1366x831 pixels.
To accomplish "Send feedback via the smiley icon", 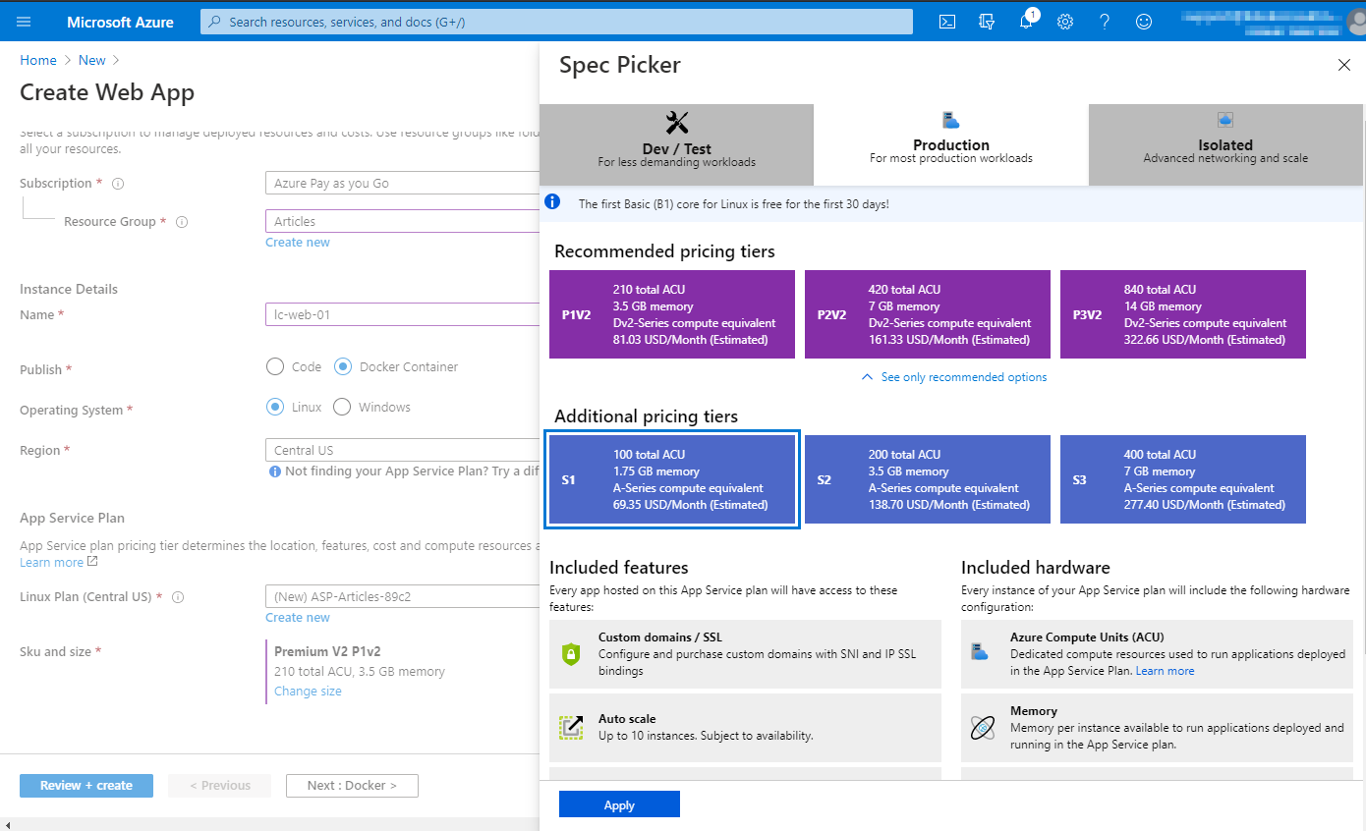I will tap(1143, 21).
